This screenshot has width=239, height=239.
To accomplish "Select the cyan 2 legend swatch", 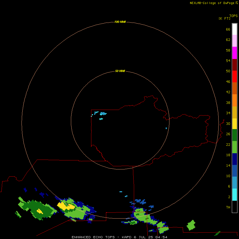I will 234,195.
